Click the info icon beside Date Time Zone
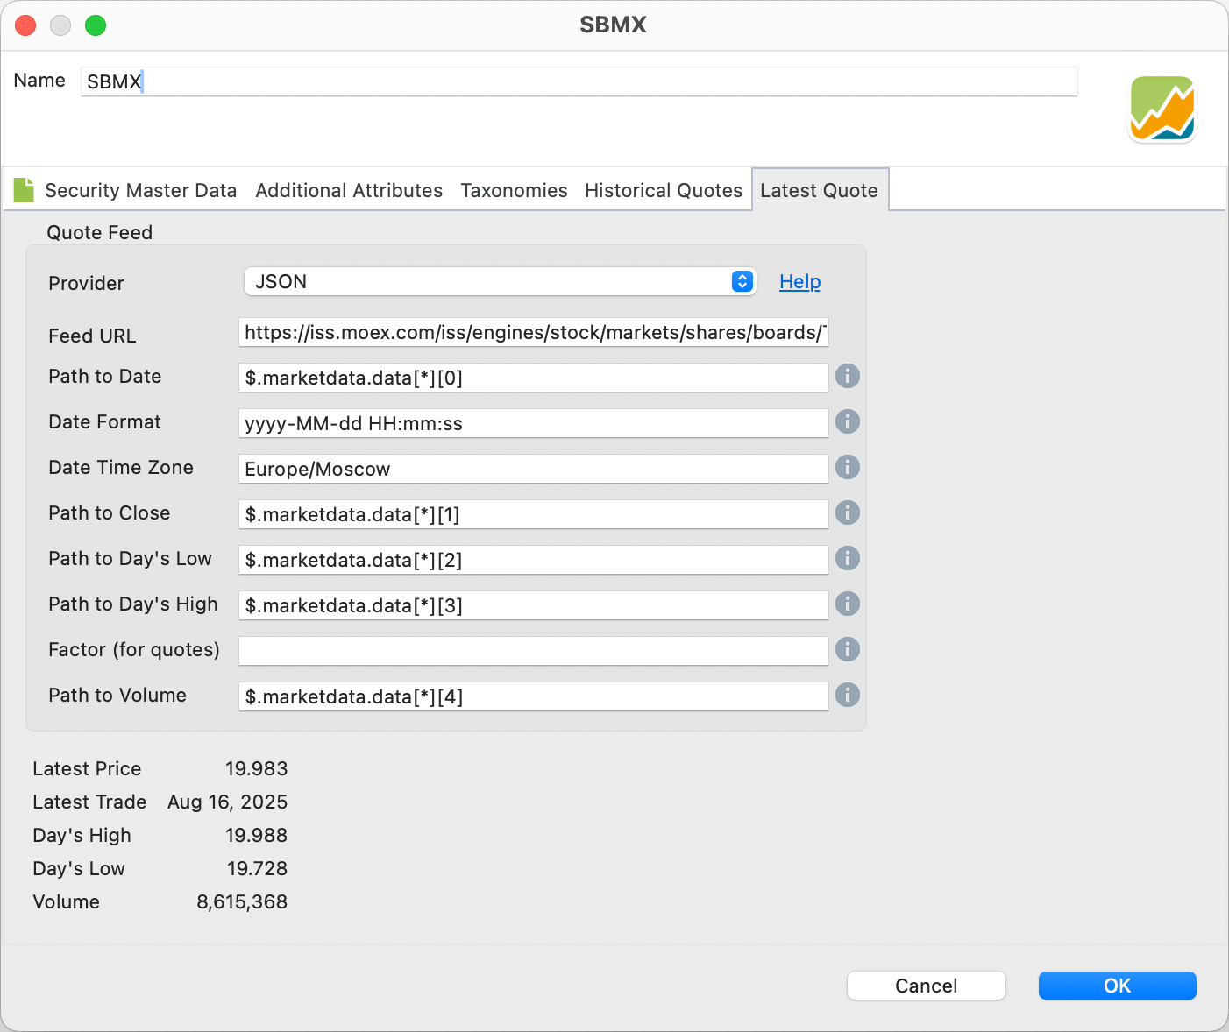The image size is (1229, 1032). 848,468
